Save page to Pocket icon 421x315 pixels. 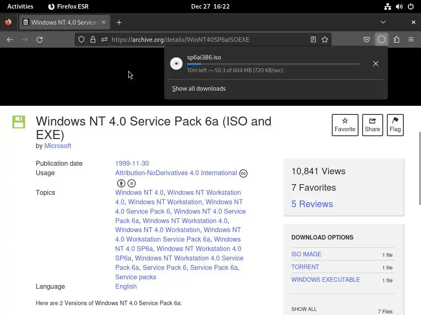tap(367, 40)
